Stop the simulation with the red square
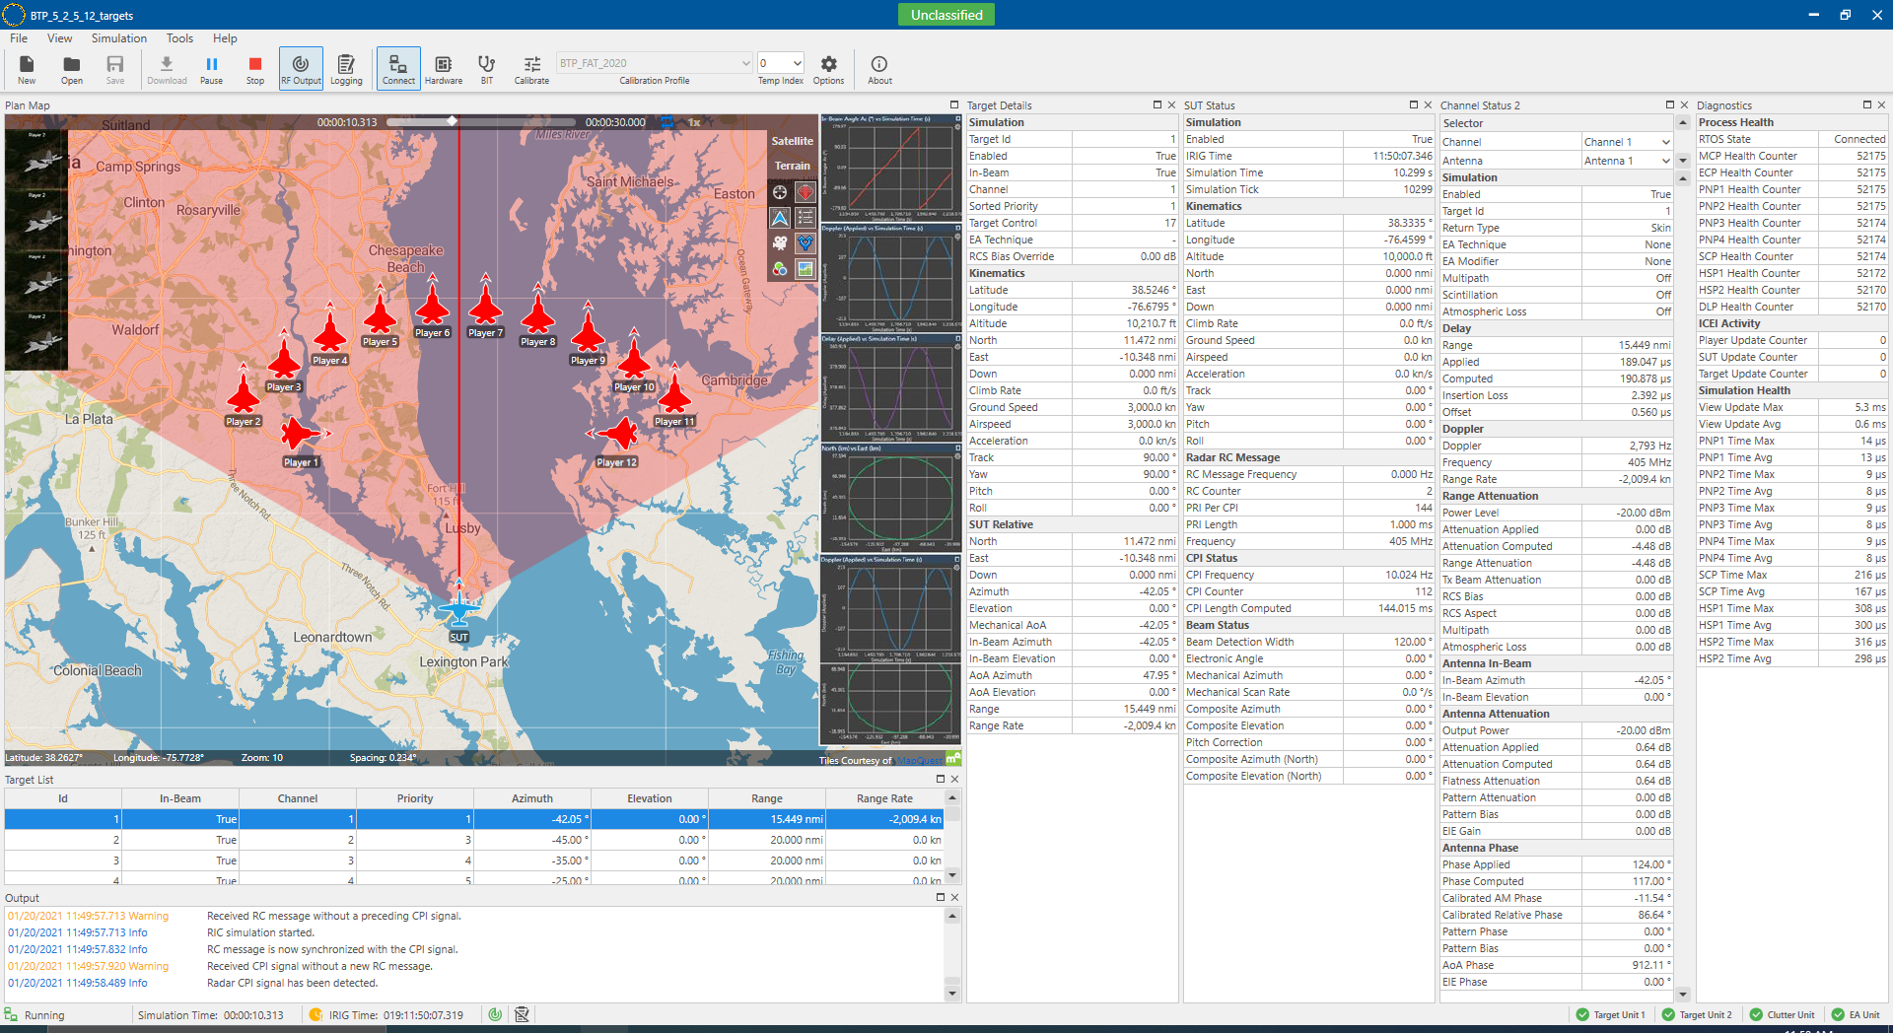This screenshot has width=1893, height=1033. (x=254, y=67)
